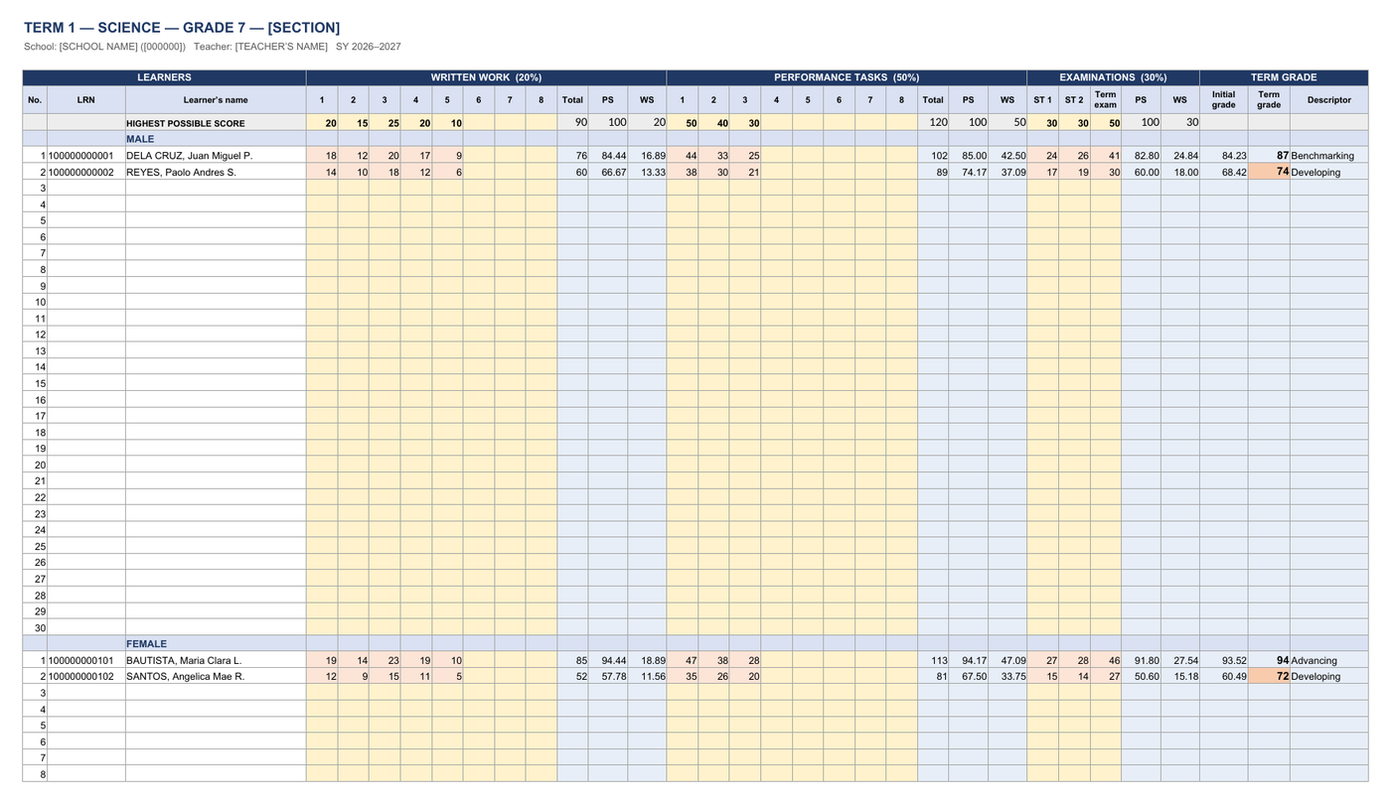Click Bautista's term grade 94

(x=1269, y=660)
